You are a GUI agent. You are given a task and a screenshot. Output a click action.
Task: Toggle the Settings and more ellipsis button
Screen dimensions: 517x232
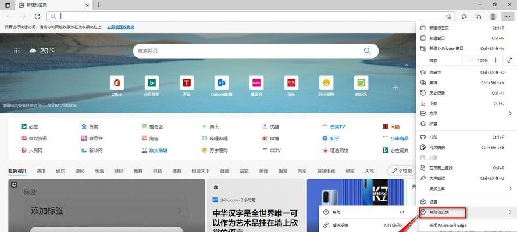[507, 16]
